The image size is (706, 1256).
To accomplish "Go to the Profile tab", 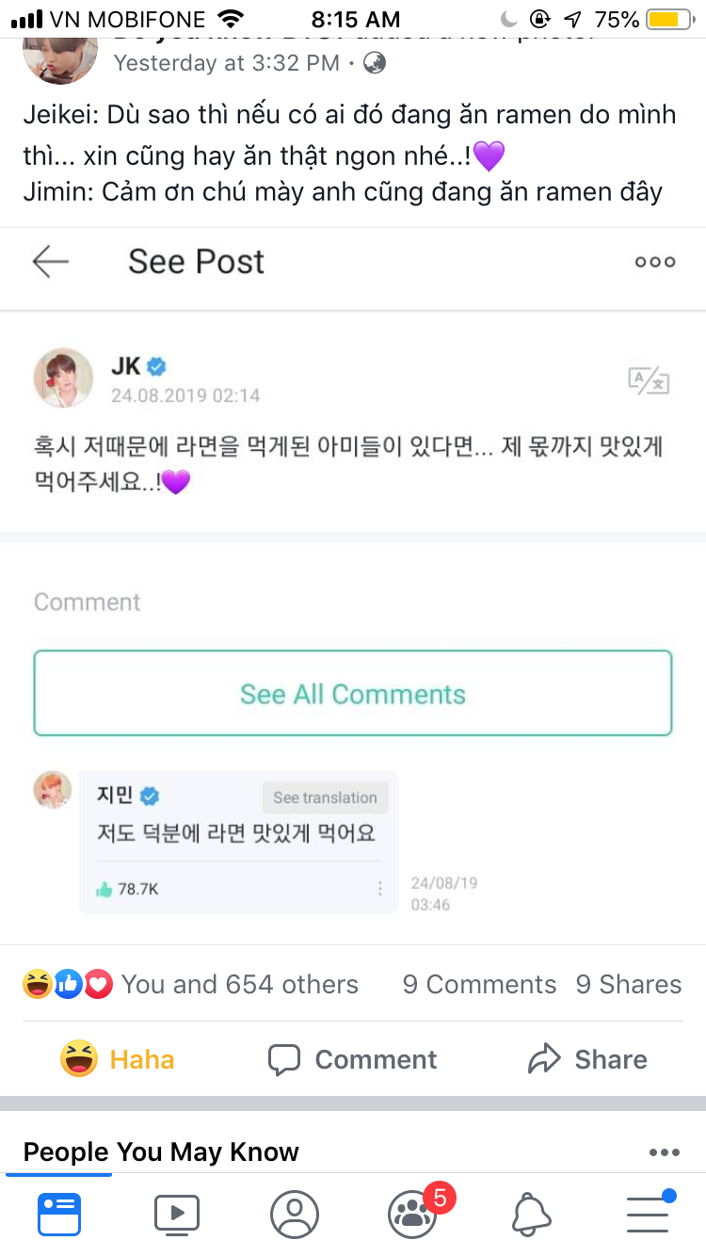I will pyautogui.click(x=295, y=1214).
